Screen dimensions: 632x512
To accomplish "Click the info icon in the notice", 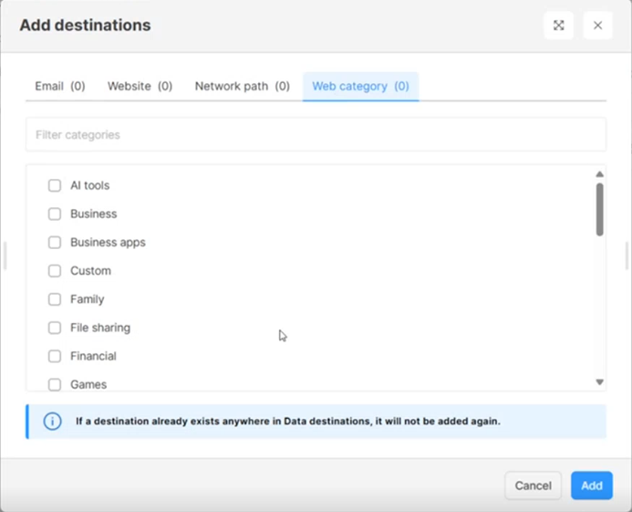I will [x=52, y=422].
